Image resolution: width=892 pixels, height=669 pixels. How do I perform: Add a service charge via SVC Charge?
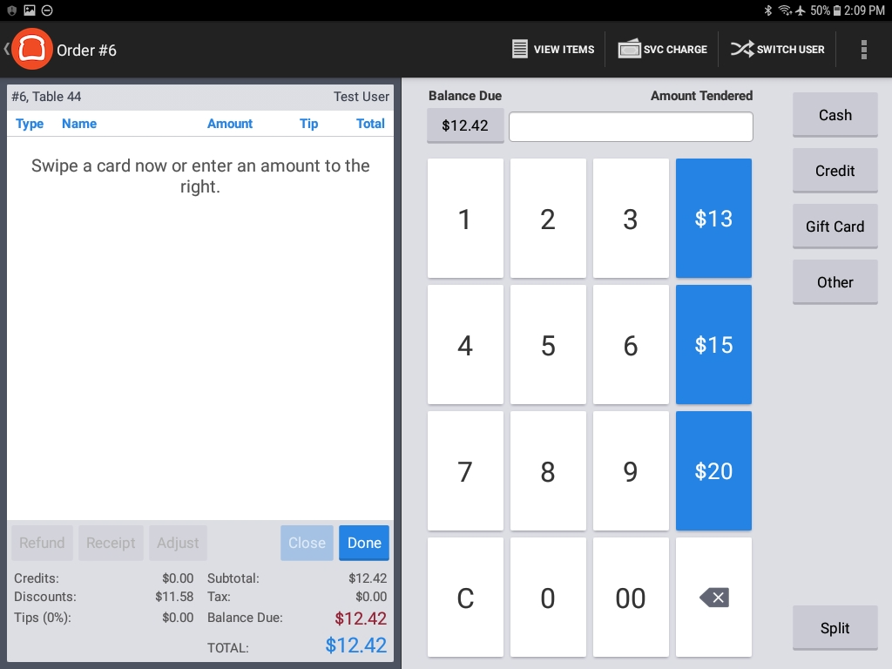click(662, 50)
